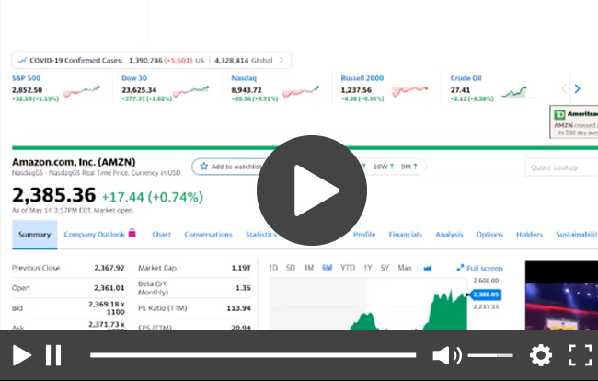Click the Dow 30 sparkline chart
The image size is (598, 381).
point(190,91)
